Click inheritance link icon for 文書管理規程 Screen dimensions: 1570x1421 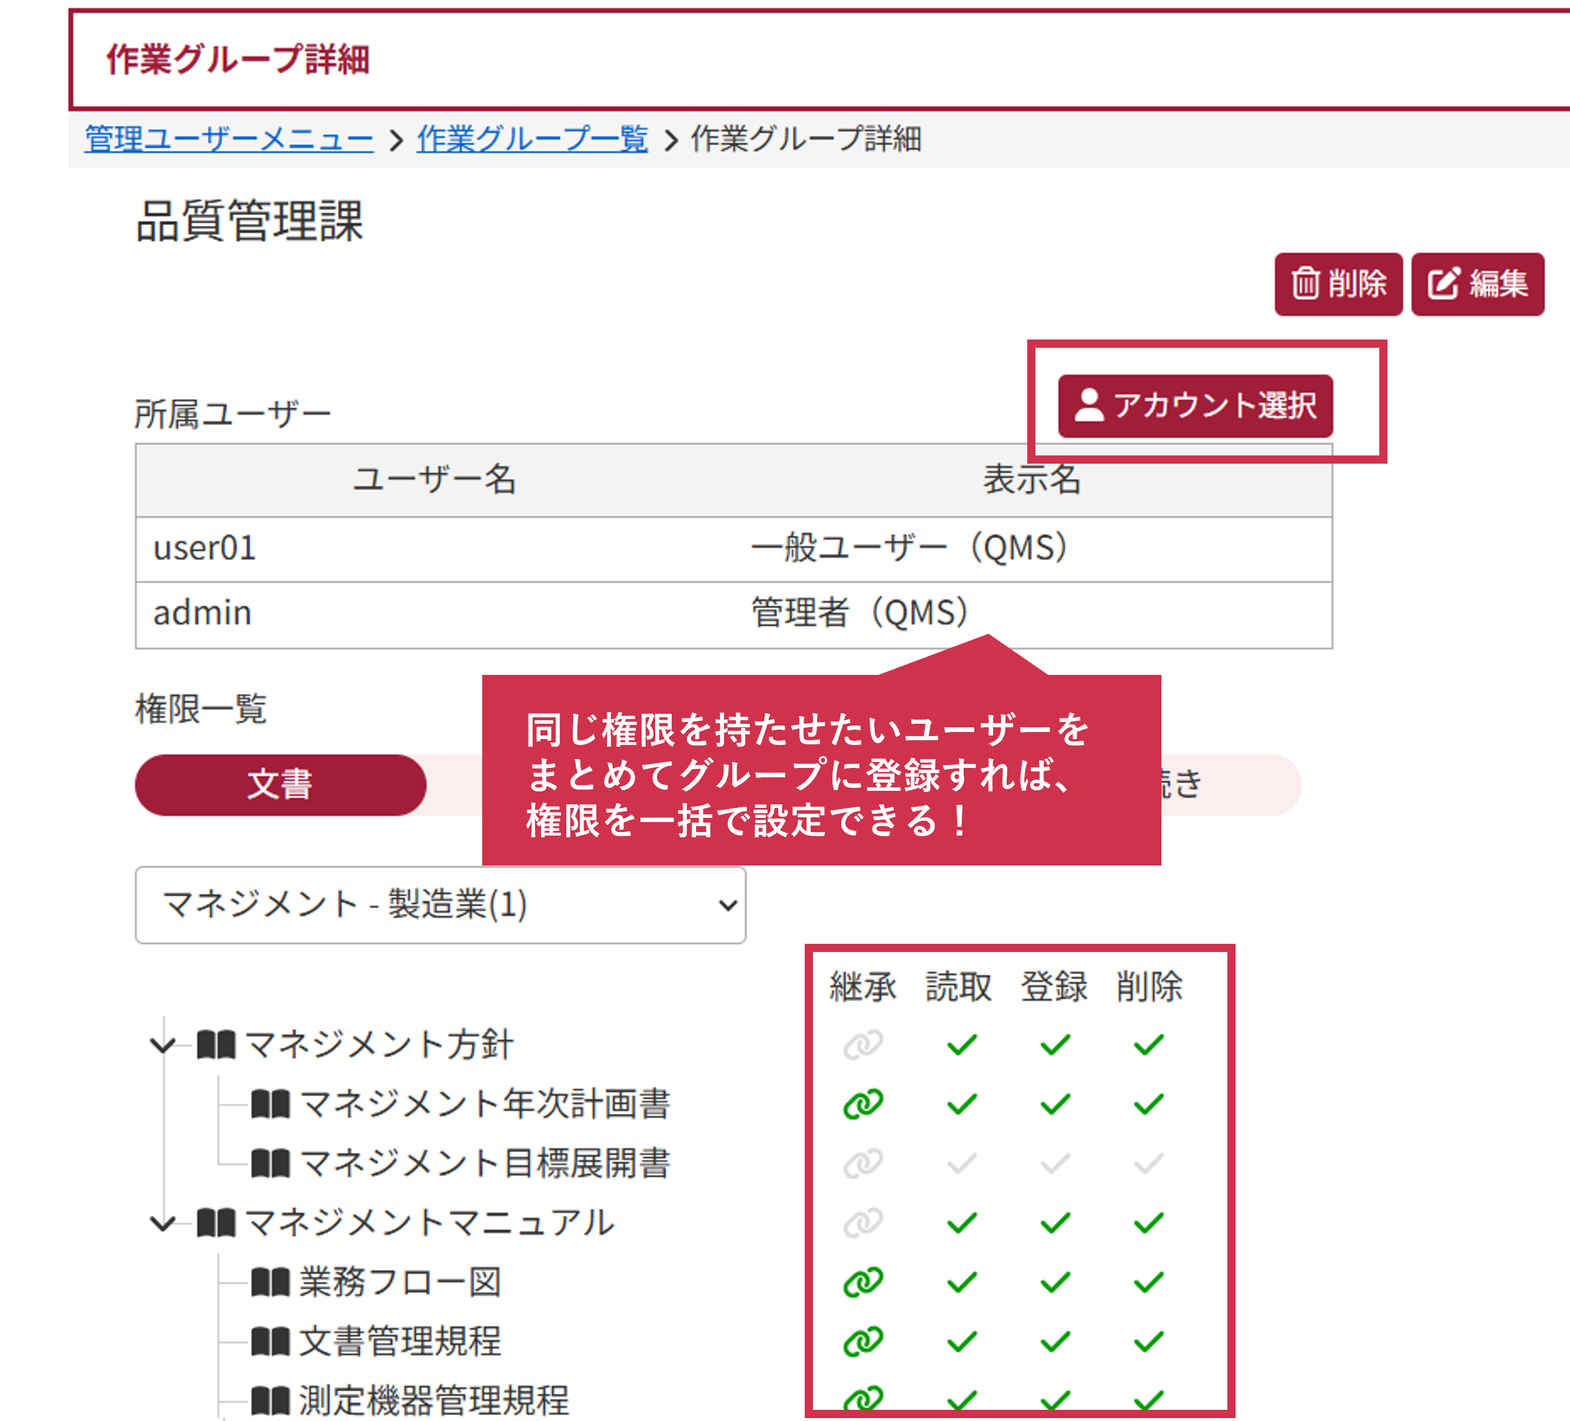[863, 1342]
